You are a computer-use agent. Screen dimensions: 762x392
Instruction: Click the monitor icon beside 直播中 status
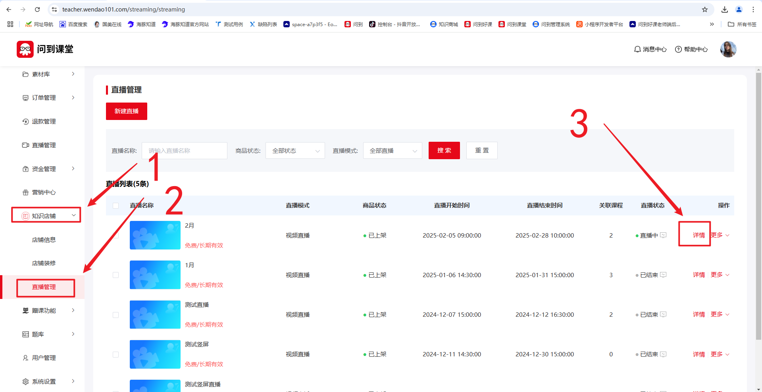coord(663,235)
